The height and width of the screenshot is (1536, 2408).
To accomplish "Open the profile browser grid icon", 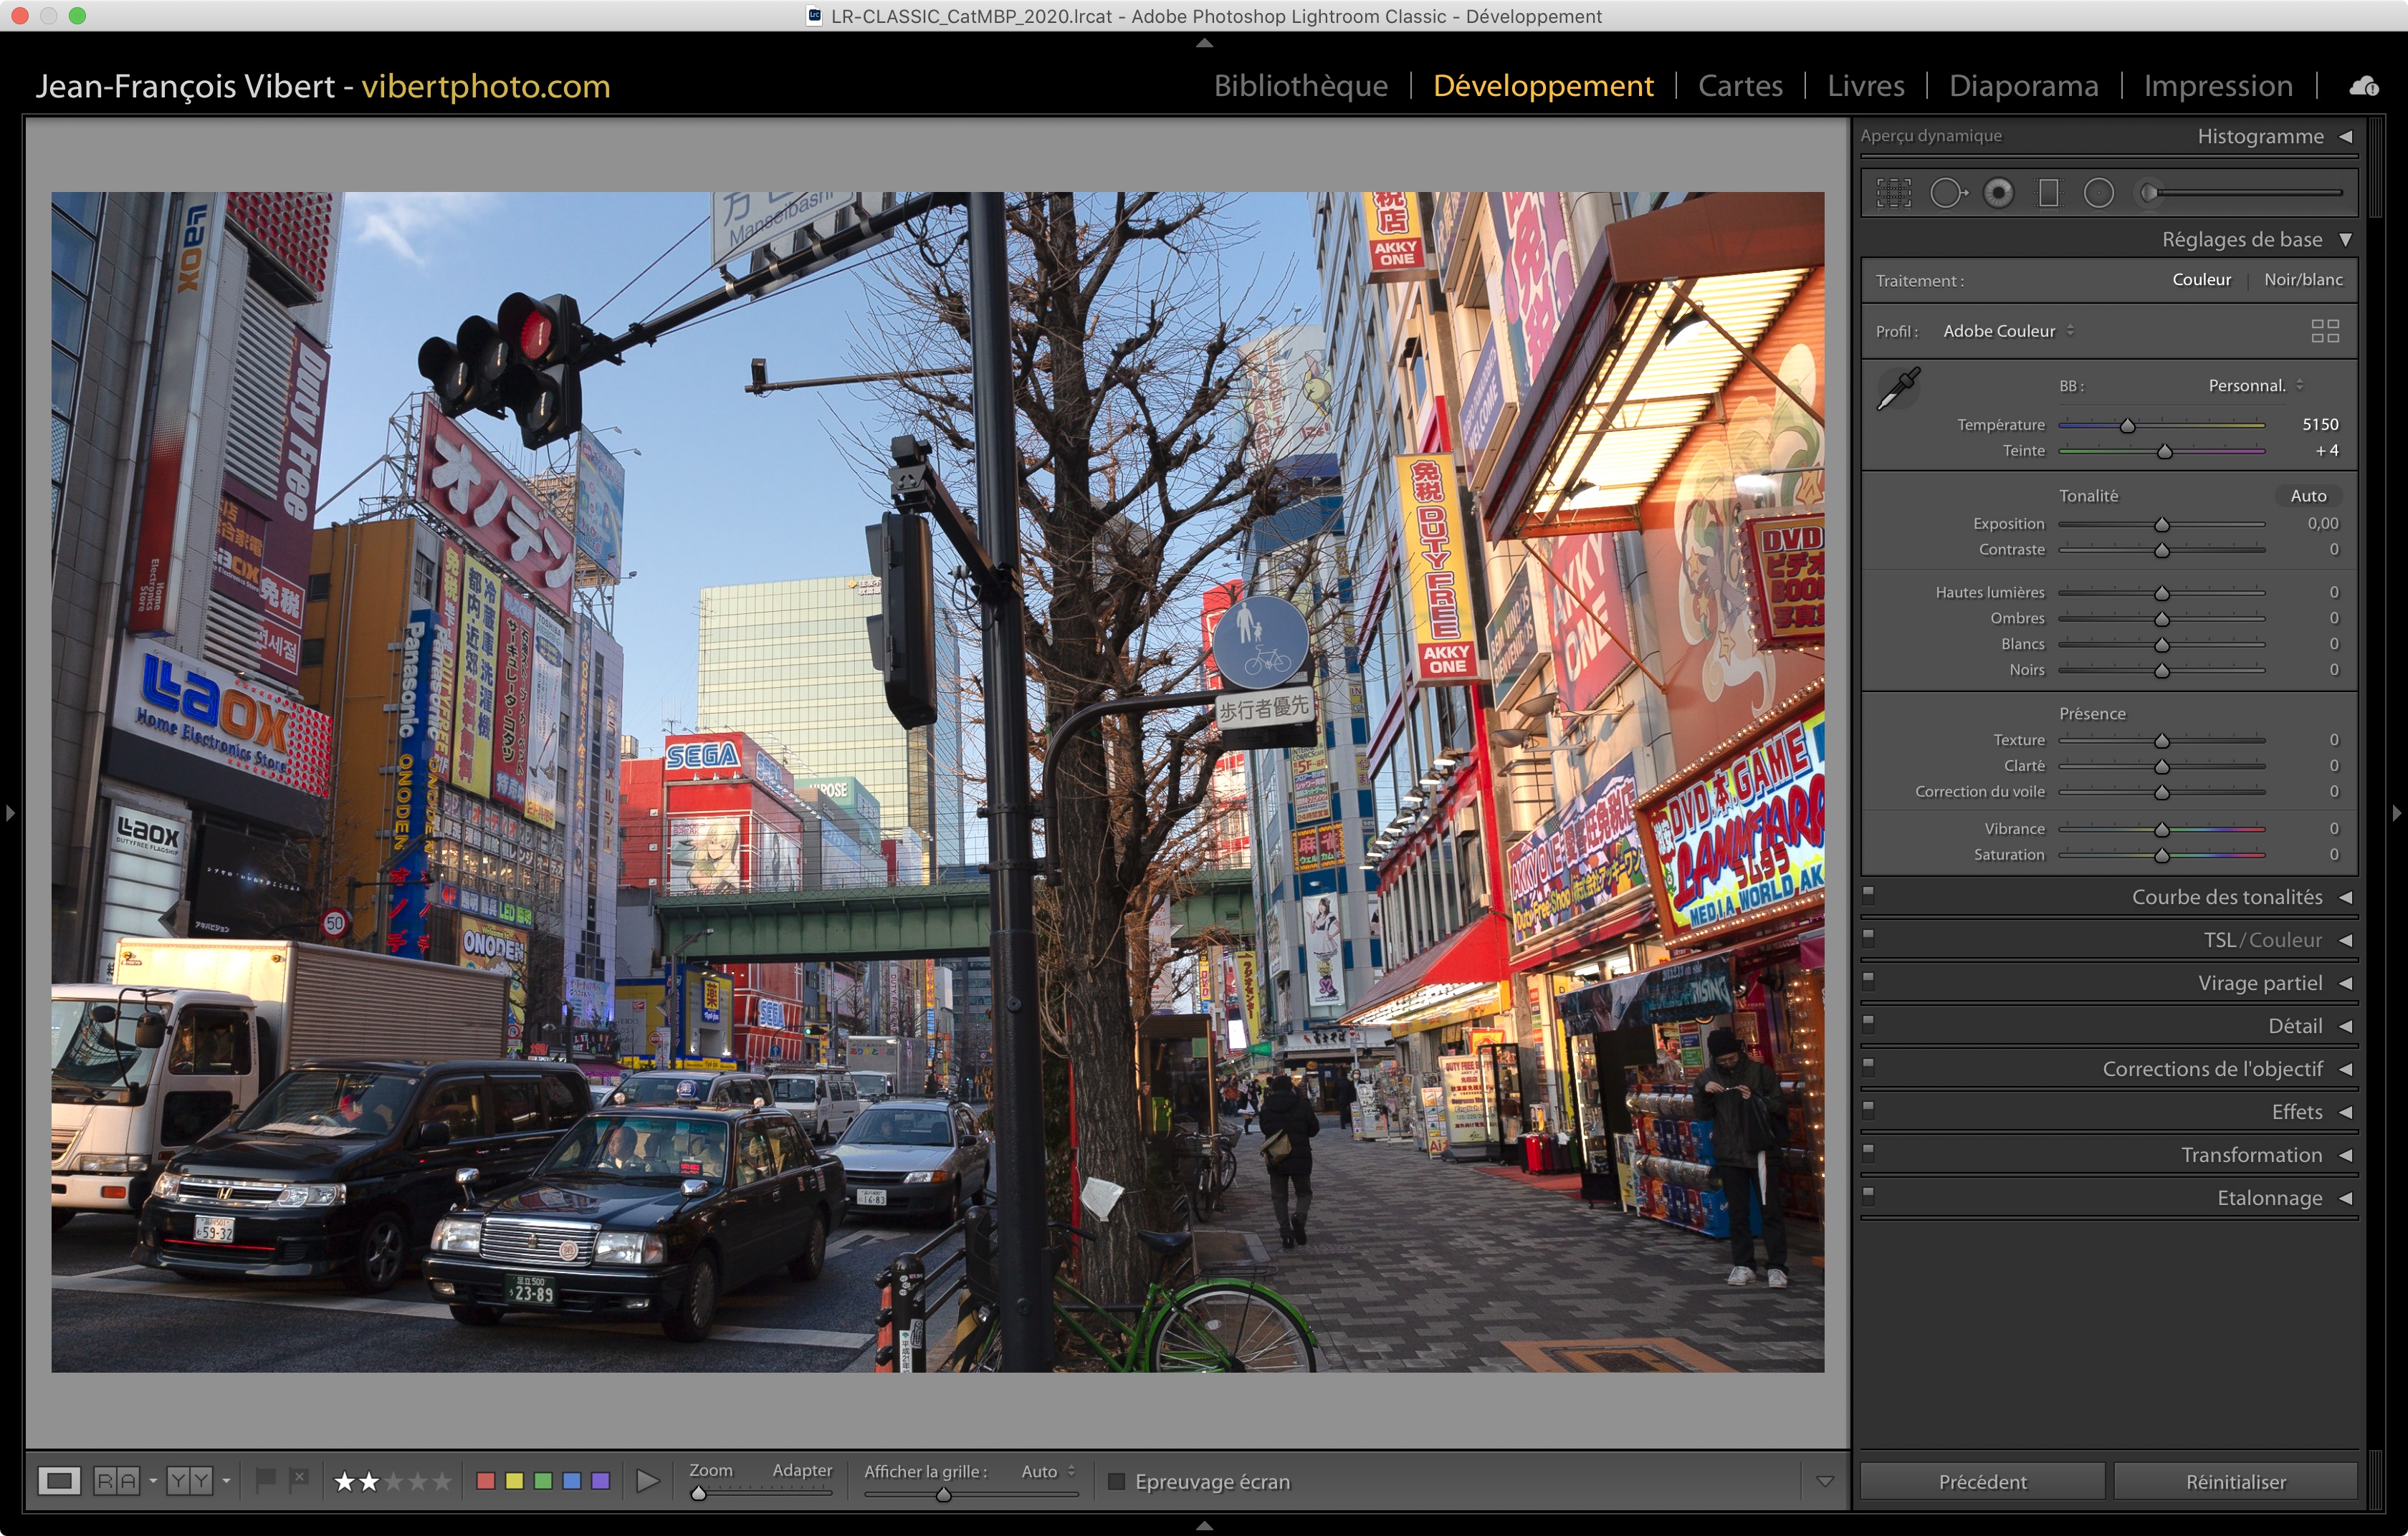I will pyautogui.click(x=2325, y=331).
